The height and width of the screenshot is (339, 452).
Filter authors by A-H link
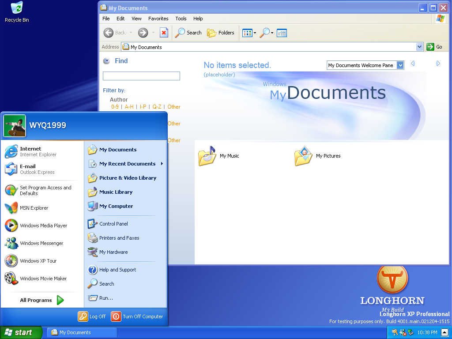(x=129, y=107)
